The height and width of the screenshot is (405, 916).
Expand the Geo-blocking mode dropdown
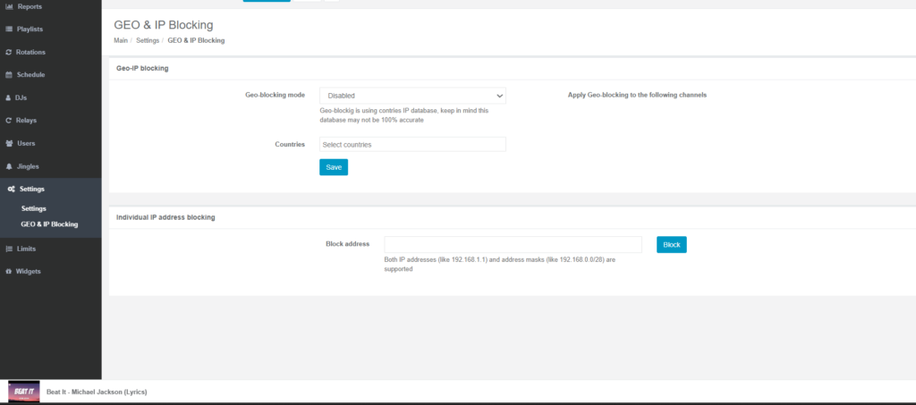[x=412, y=96]
